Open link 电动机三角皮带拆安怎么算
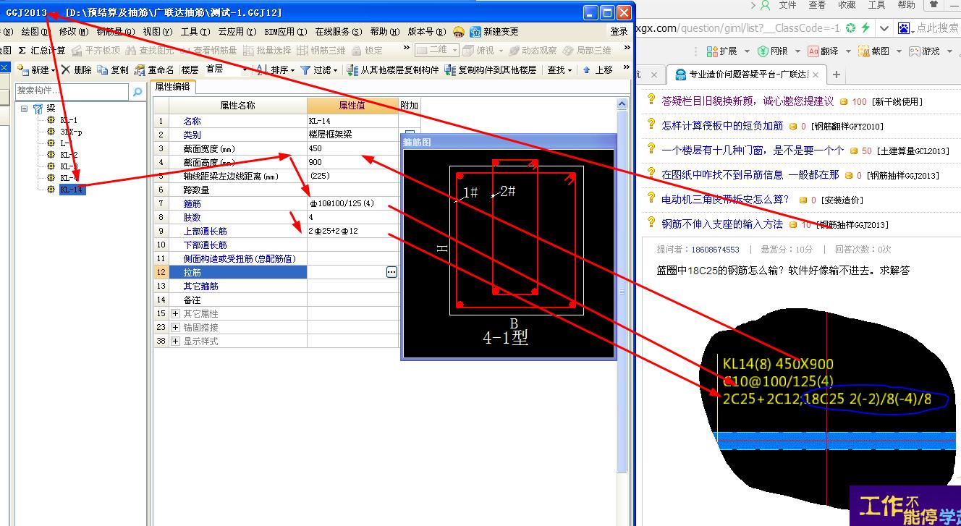 tap(726, 200)
